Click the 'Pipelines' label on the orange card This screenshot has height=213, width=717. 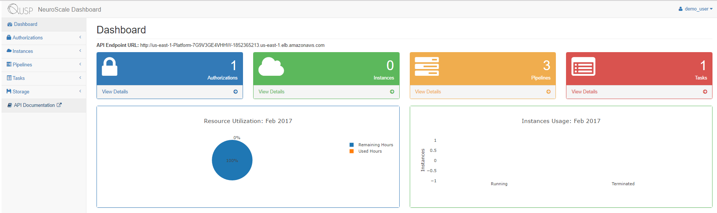tap(541, 78)
